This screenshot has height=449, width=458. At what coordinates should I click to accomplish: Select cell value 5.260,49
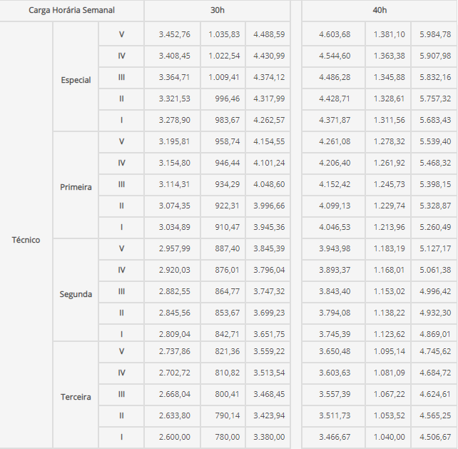point(435,227)
